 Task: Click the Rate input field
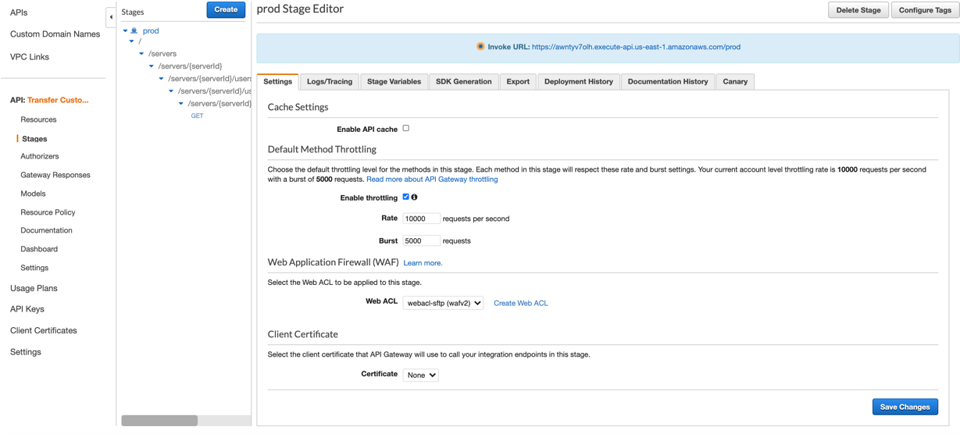pyautogui.click(x=421, y=219)
